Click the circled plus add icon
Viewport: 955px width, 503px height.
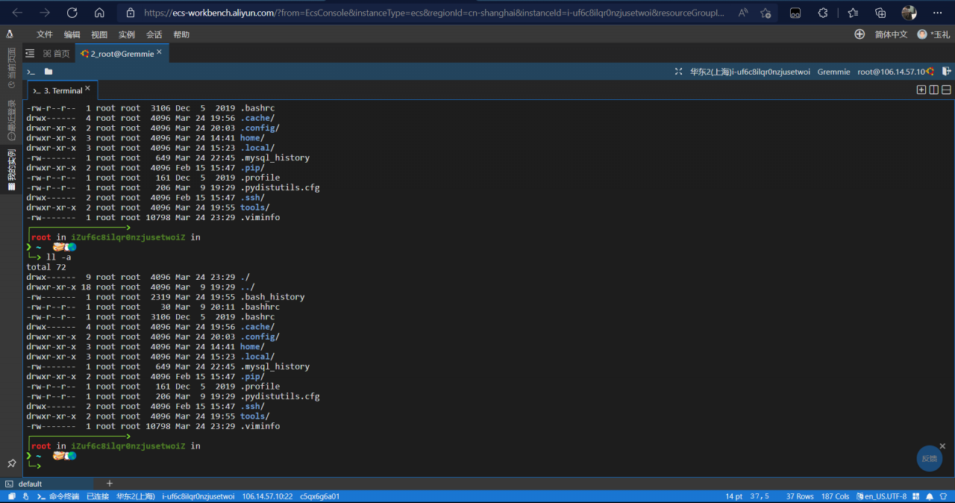859,34
